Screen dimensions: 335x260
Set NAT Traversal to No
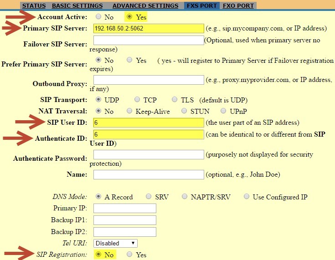(x=98, y=111)
